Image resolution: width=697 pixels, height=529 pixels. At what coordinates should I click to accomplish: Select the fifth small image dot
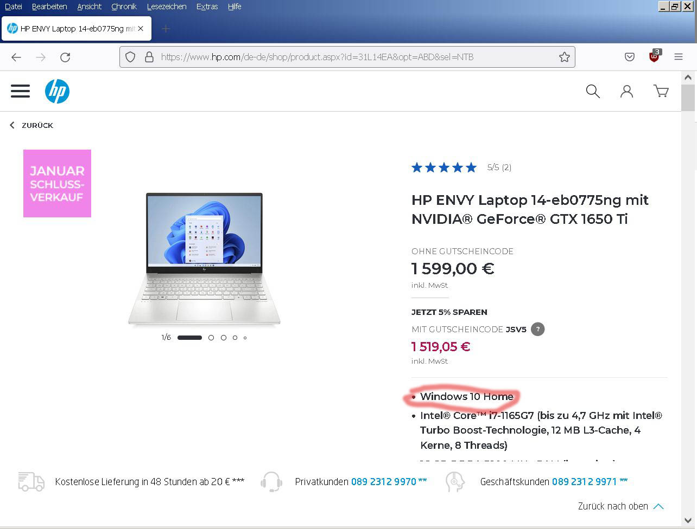point(245,338)
